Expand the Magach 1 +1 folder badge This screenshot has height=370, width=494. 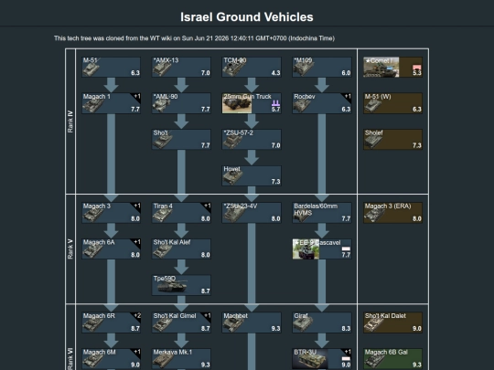click(136, 97)
